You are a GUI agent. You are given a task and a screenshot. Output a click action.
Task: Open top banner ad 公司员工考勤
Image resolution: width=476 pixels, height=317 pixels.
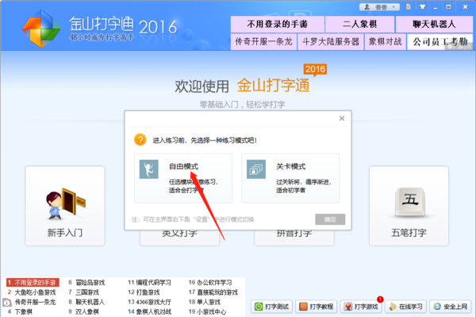(x=440, y=41)
